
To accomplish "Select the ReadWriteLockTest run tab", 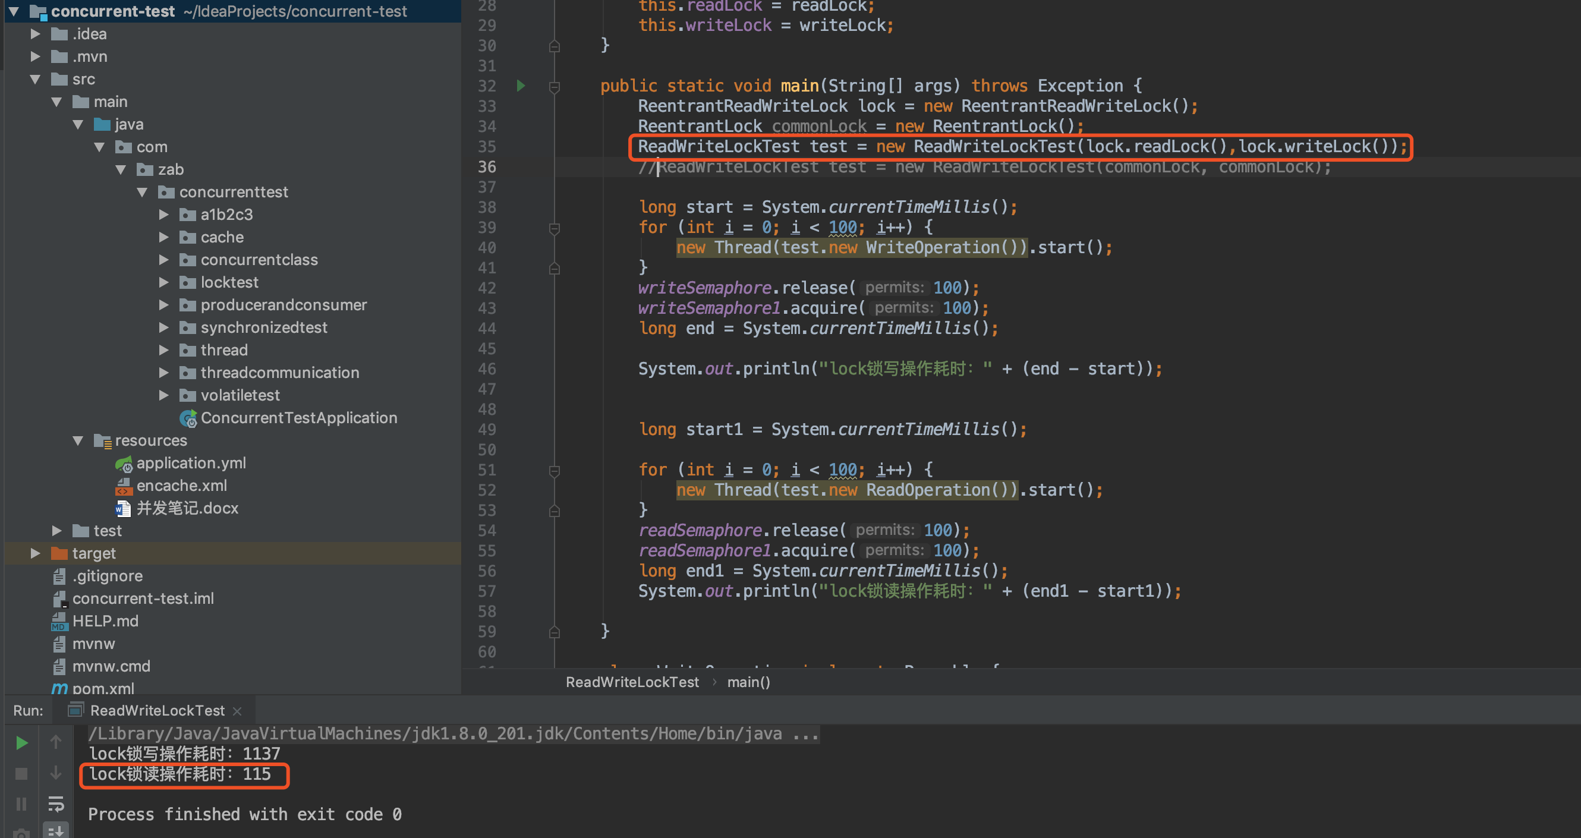I will 156,710.
